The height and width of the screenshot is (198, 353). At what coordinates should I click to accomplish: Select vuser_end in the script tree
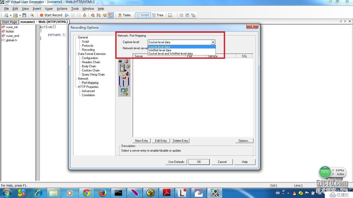coord(12,36)
